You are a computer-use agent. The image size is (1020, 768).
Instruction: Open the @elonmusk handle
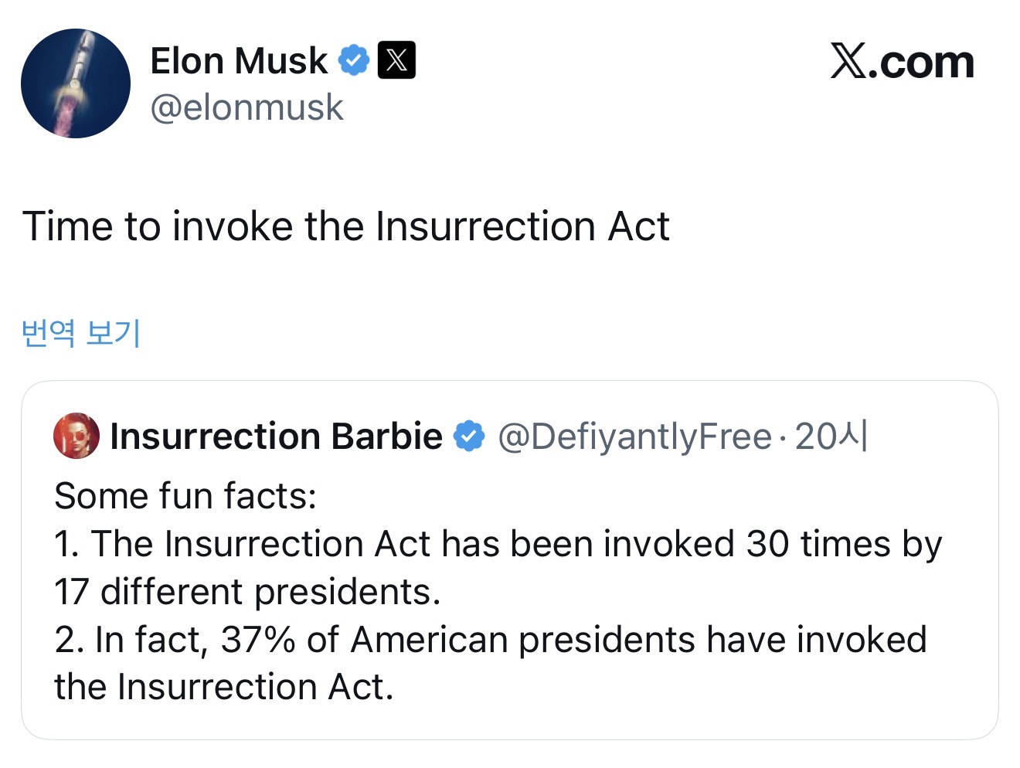click(246, 107)
